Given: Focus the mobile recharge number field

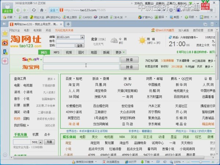Looking at the screenshot, I should (22, 142).
